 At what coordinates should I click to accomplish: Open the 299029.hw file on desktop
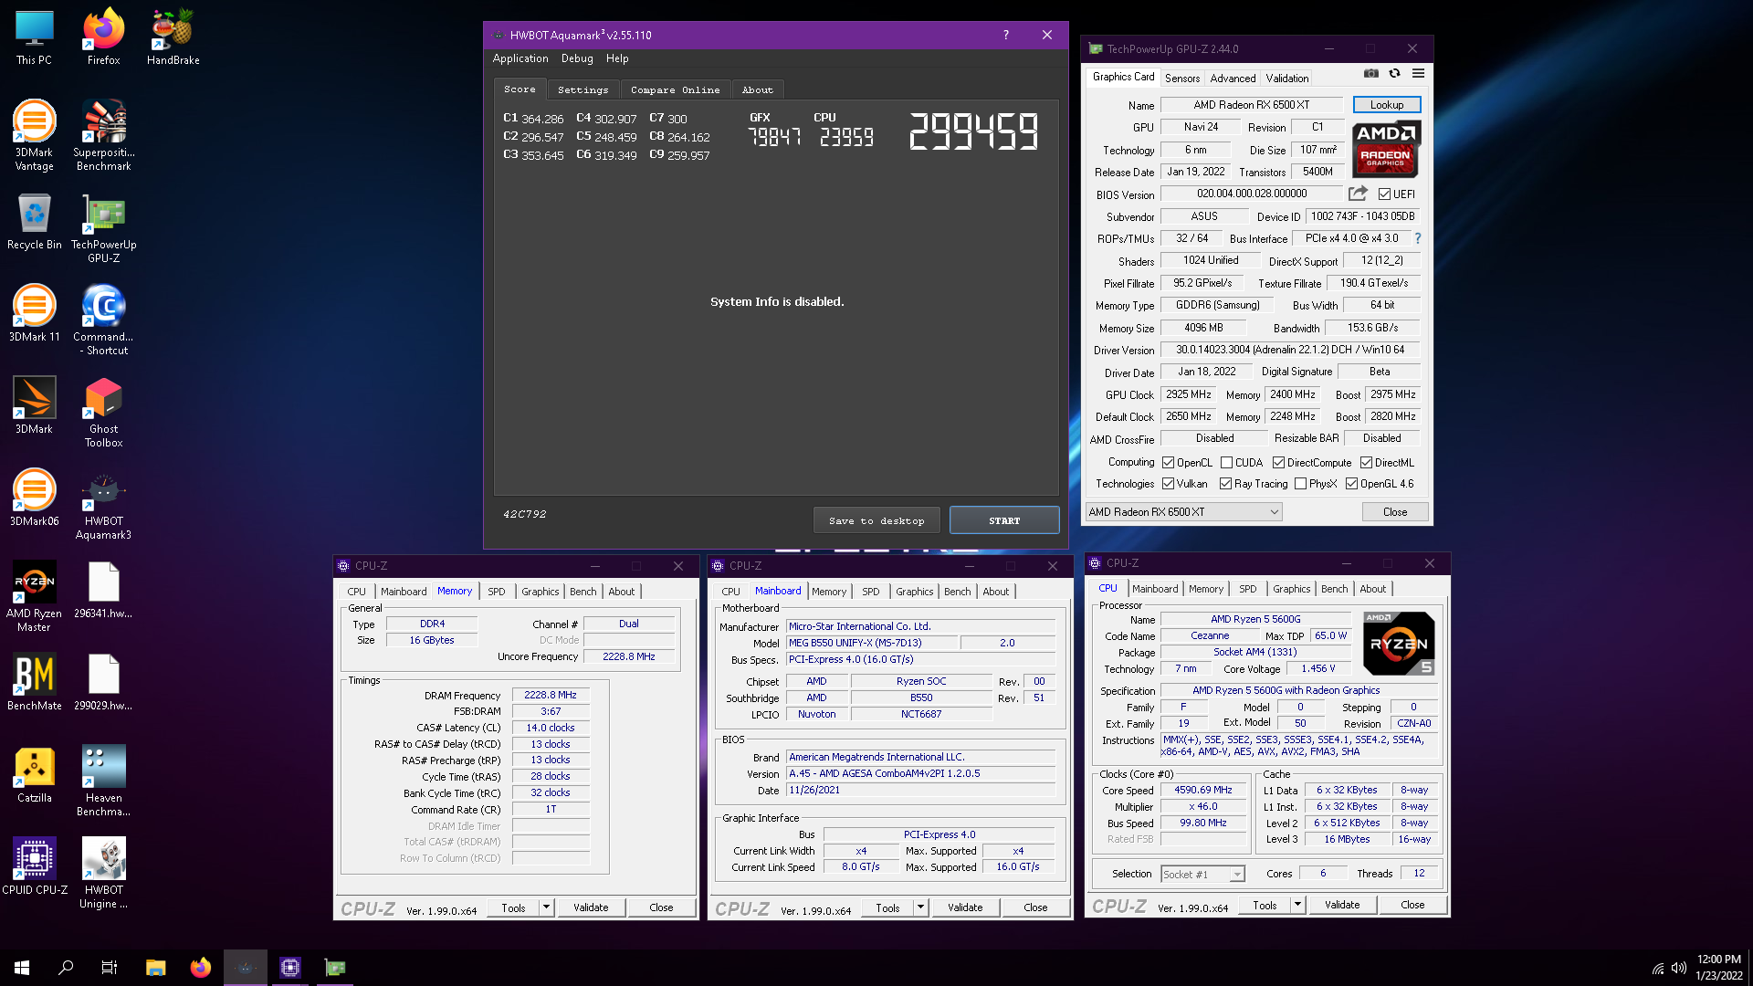[103, 682]
